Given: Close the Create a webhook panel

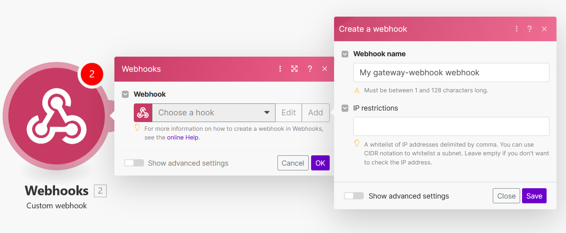Looking at the screenshot, I should tap(506, 196).
